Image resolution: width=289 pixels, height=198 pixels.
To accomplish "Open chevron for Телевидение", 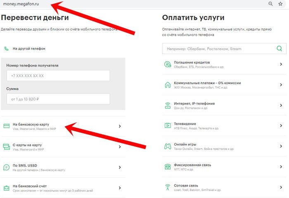I will pos(281,126).
